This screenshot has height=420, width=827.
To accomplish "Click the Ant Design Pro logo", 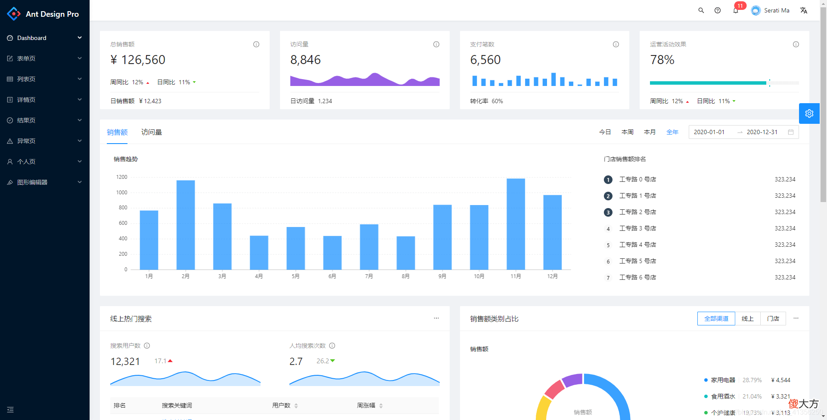I will click(x=14, y=14).
